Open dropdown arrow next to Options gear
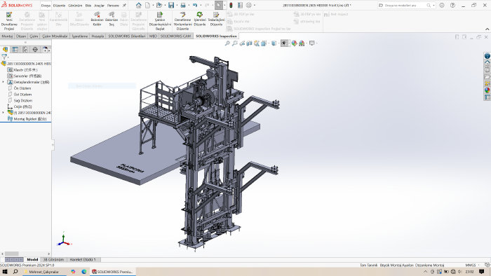This screenshot has height=276, width=491. point(254,6)
